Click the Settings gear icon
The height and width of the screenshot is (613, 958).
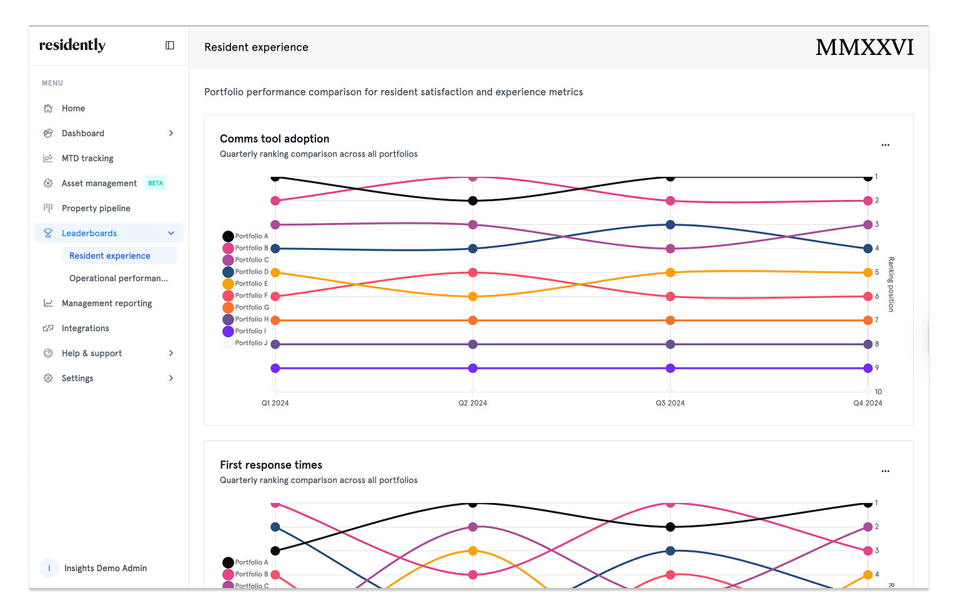[48, 378]
